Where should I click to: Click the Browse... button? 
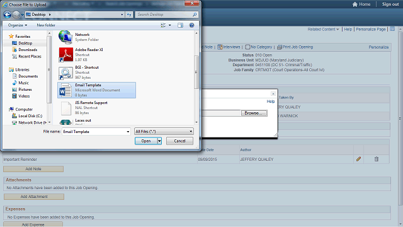coord(254,113)
